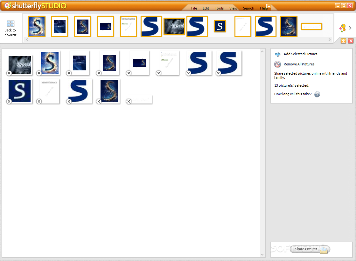Screen dimensions: 356x261
Task: Click the orange download tray icon
Action: pos(343,41)
